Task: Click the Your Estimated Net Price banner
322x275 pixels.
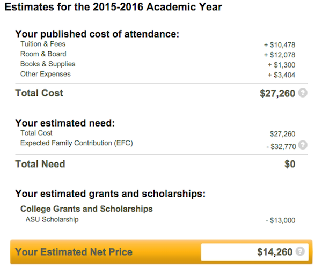Action: (x=161, y=252)
